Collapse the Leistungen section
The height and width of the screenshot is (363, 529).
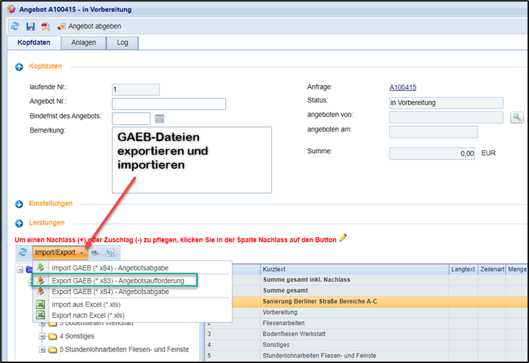(19, 223)
